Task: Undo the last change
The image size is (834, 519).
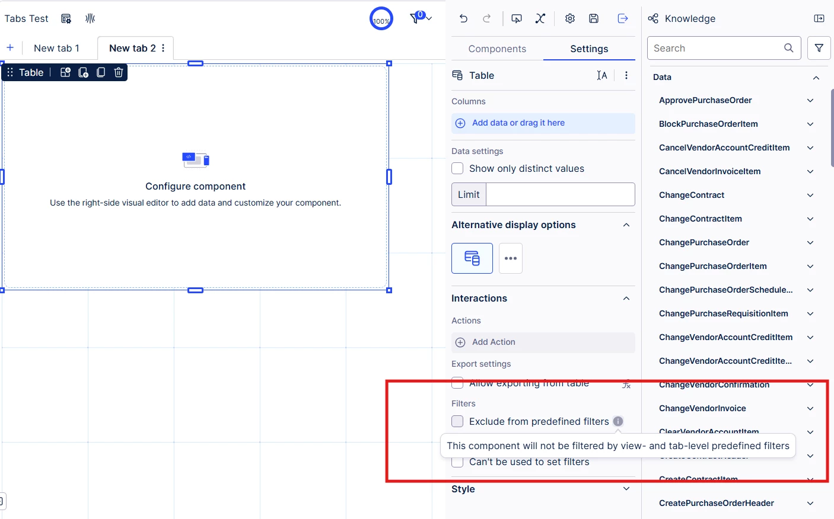Action: point(464,19)
